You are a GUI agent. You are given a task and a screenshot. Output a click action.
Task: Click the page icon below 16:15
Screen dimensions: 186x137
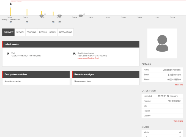(11, 22)
